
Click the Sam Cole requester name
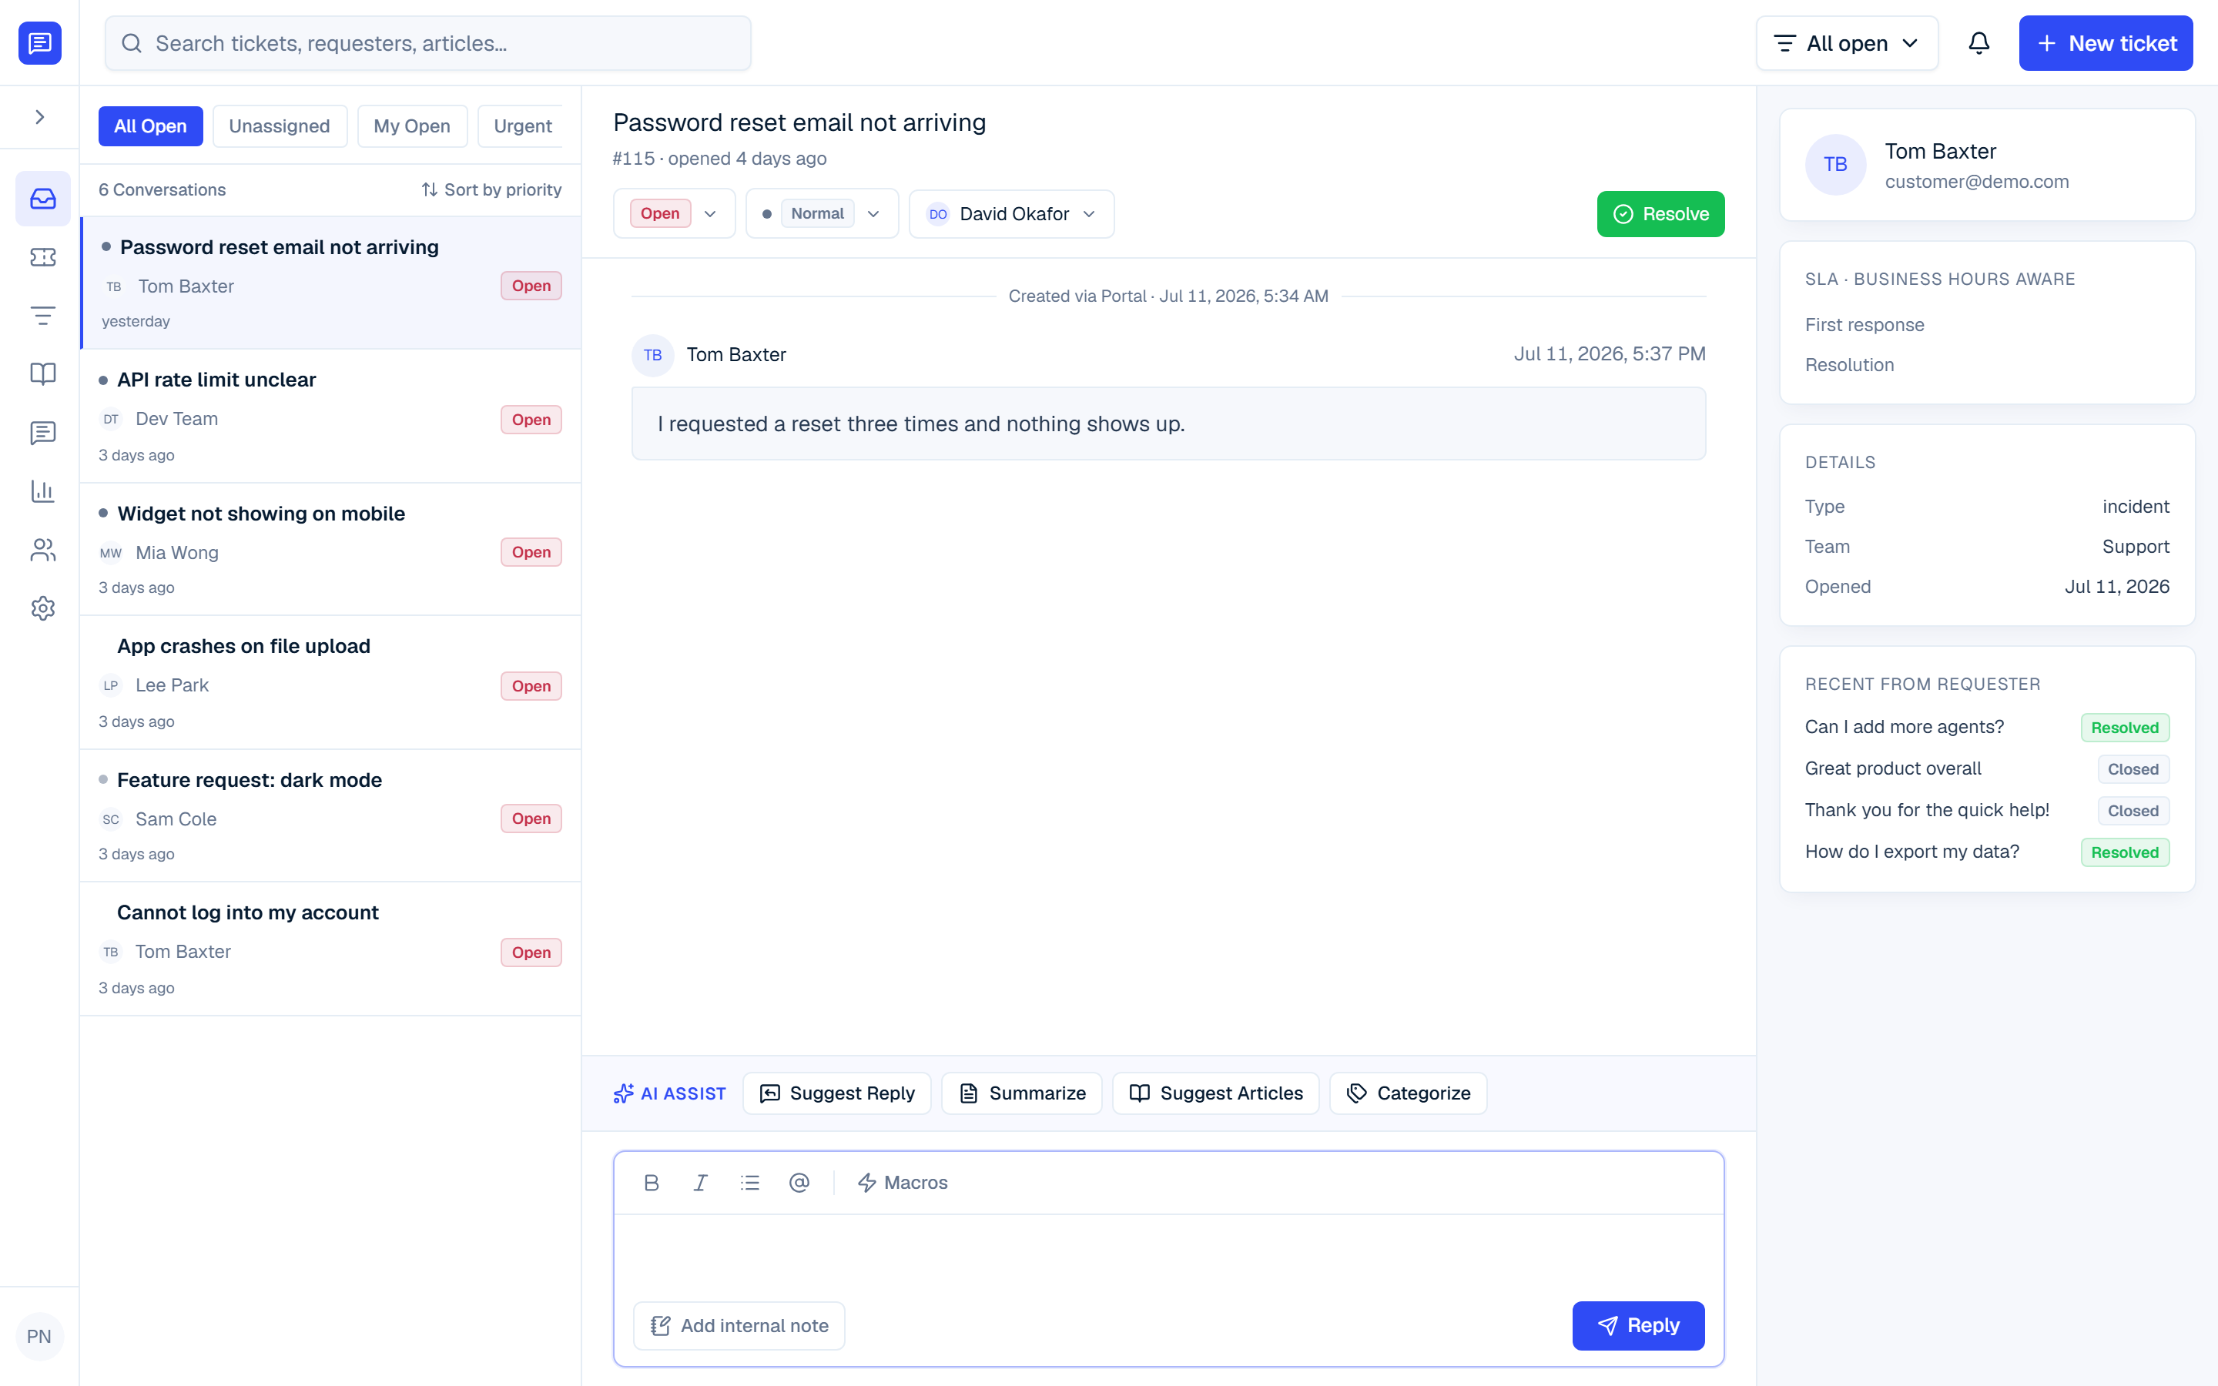[176, 819]
